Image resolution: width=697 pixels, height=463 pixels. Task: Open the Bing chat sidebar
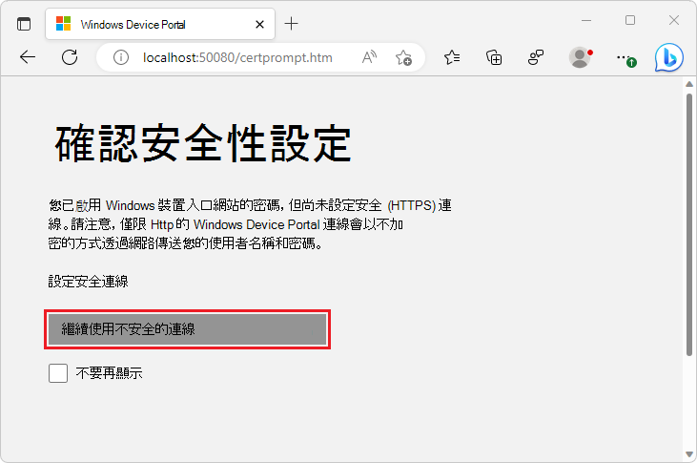[668, 57]
